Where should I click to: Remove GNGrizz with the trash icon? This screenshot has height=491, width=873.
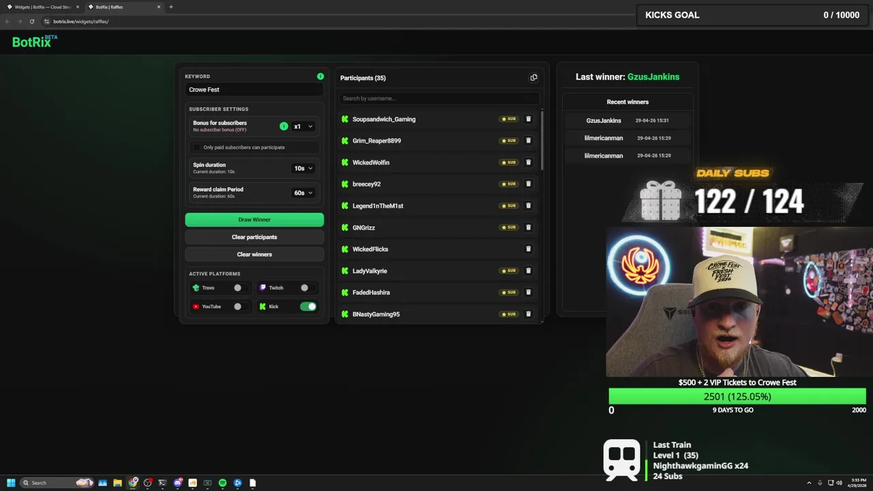tap(528, 227)
